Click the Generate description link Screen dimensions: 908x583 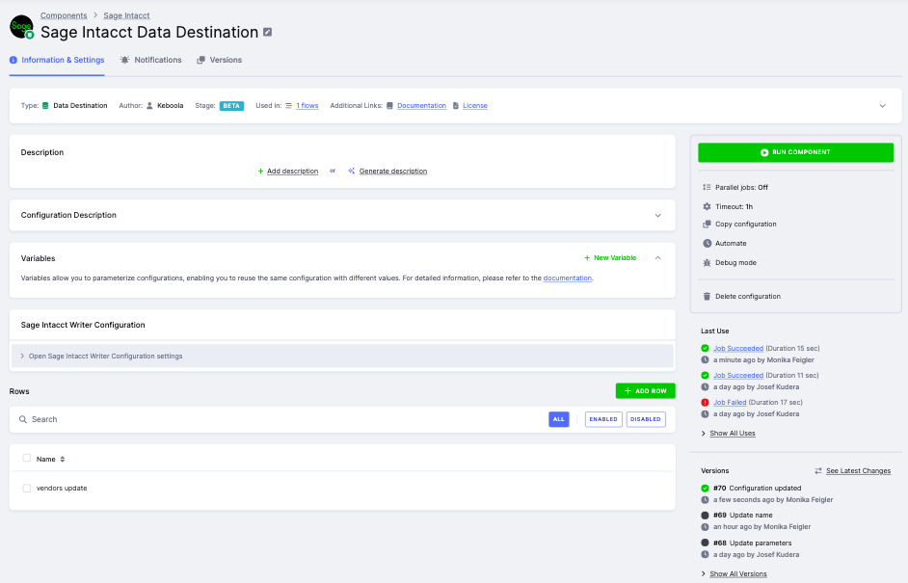point(393,172)
